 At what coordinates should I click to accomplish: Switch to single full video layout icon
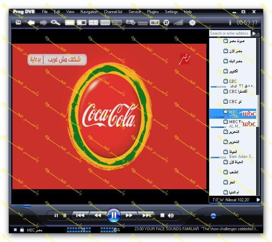[70, 23]
